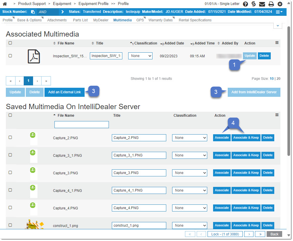The height and width of the screenshot is (241, 293).
Task: Click the envelope mail icon
Action: tap(262, 4)
